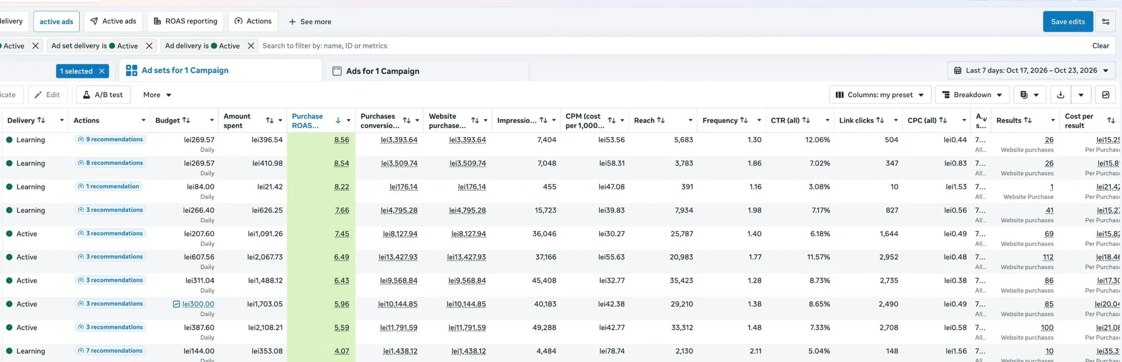This screenshot has width=1122, height=362.
Task: Click the budget value lei300.00
Action: click(x=198, y=304)
